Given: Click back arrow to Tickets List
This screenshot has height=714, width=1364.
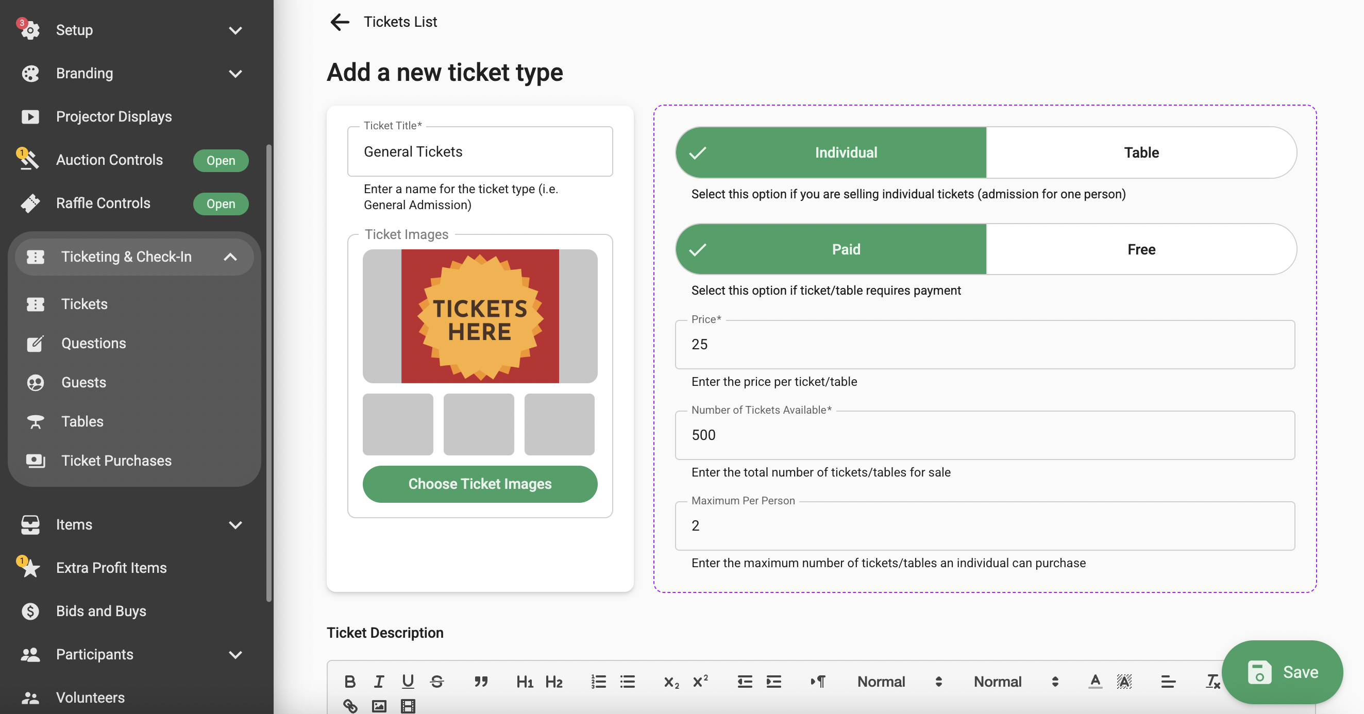Looking at the screenshot, I should point(340,22).
